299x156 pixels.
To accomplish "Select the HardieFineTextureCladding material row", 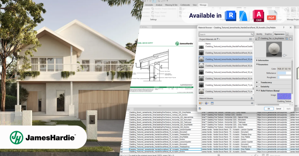I will coord(226,46).
